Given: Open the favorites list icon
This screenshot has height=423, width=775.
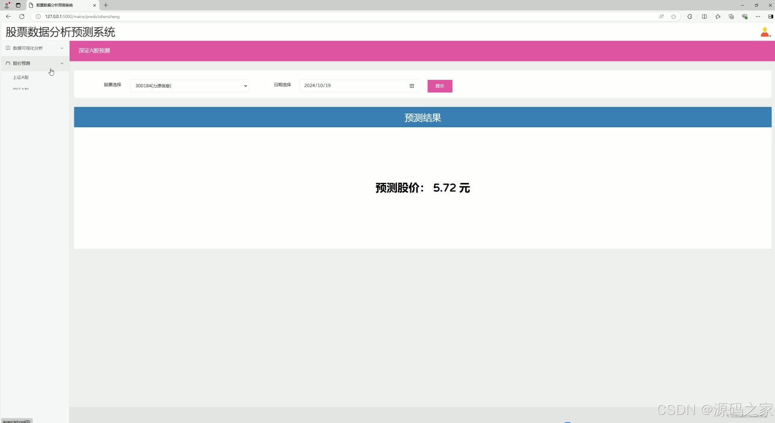Looking at the screenshot, I should pyautogui.click(x=717, y=16).
